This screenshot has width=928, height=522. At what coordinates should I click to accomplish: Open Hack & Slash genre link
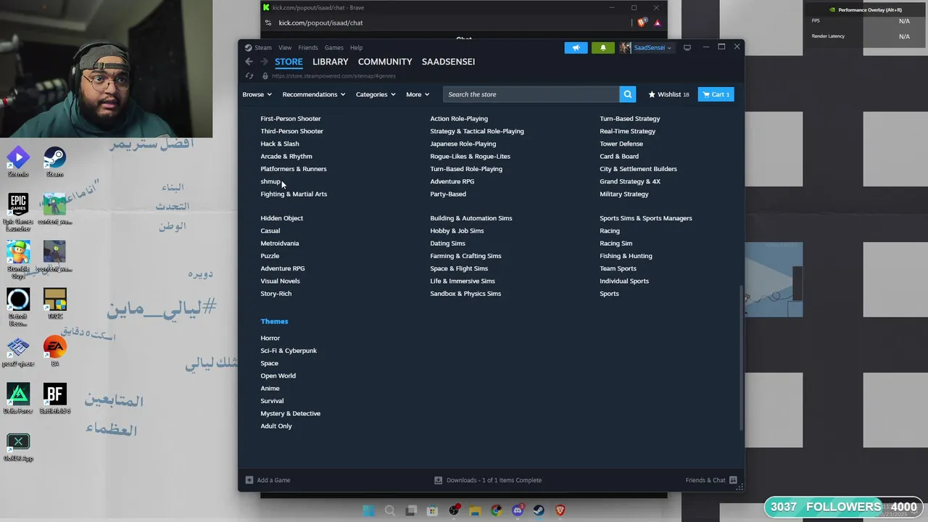coord(279,144)
